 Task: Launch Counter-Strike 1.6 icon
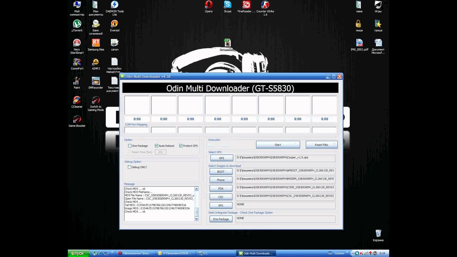[265, 8]
